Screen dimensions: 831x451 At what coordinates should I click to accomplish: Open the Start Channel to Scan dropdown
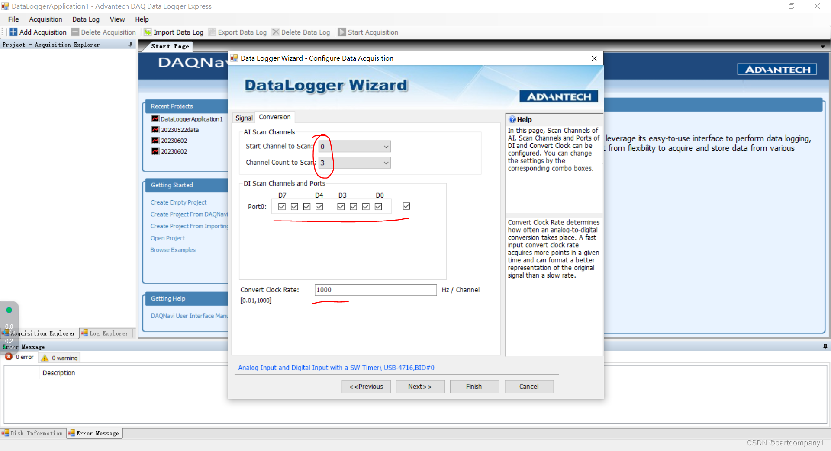355,147
